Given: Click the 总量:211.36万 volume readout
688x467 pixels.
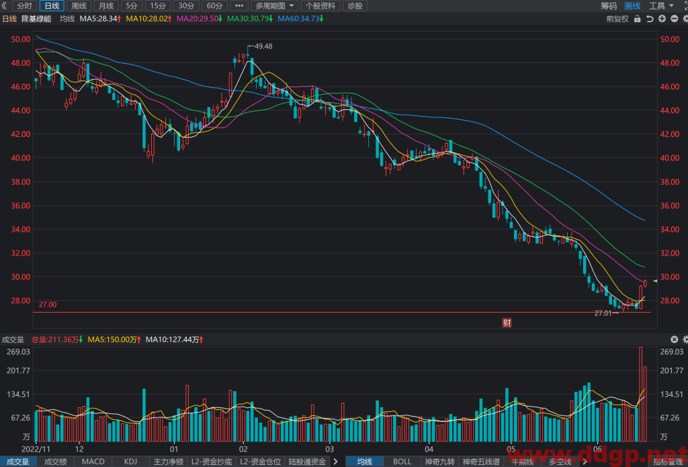Looking at the screenshot, I should click(x=57, y=340).
